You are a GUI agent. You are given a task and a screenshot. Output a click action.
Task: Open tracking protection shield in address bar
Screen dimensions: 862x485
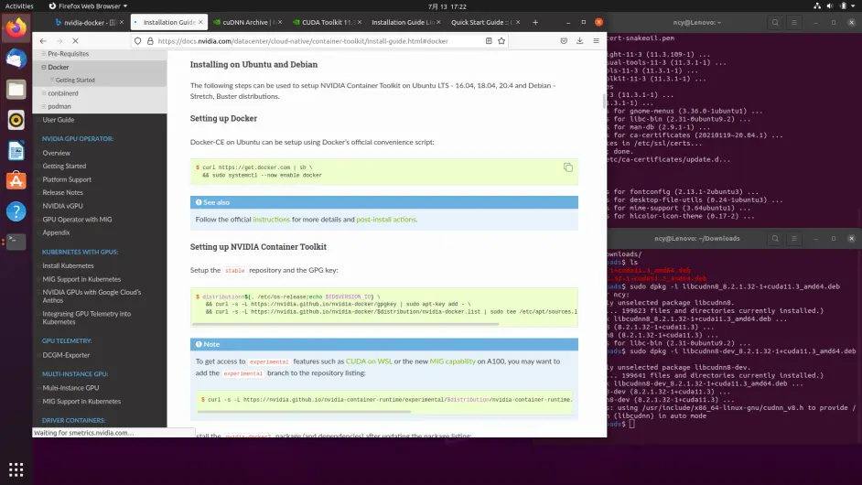(137, 40)
